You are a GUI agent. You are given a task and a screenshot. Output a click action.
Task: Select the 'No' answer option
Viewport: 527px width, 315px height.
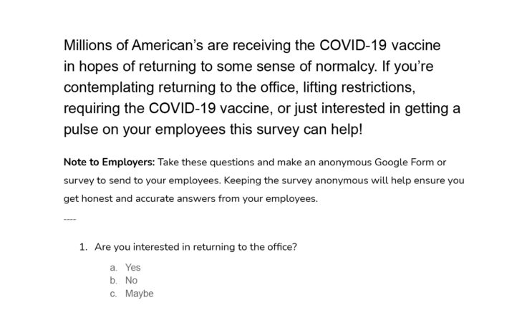click(x=131, y=281)
